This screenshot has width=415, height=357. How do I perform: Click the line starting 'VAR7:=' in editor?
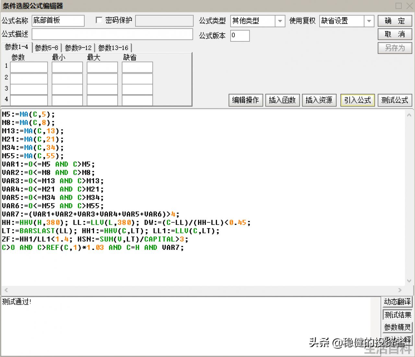[x=90, y=214]
